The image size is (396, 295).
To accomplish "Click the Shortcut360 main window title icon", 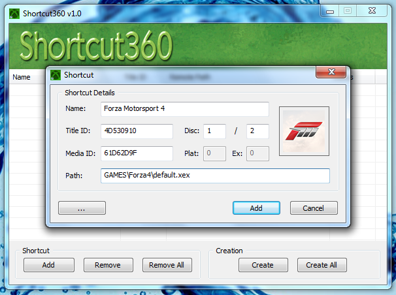I will [x=12, y=11].
